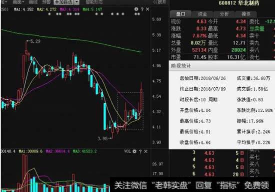Open VOL panel settings gear icon
The image size is (275, 192).
pos(134,151)
